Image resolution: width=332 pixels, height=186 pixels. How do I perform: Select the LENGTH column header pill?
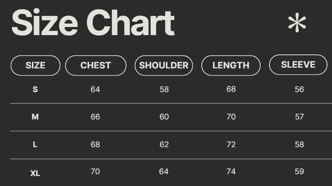pos(231,65)
